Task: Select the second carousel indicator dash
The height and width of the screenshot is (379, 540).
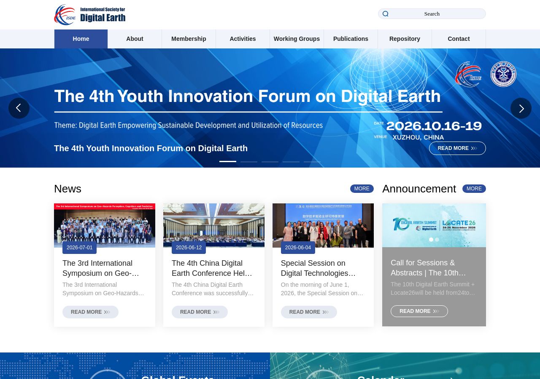Action: [x=249, y=162]
